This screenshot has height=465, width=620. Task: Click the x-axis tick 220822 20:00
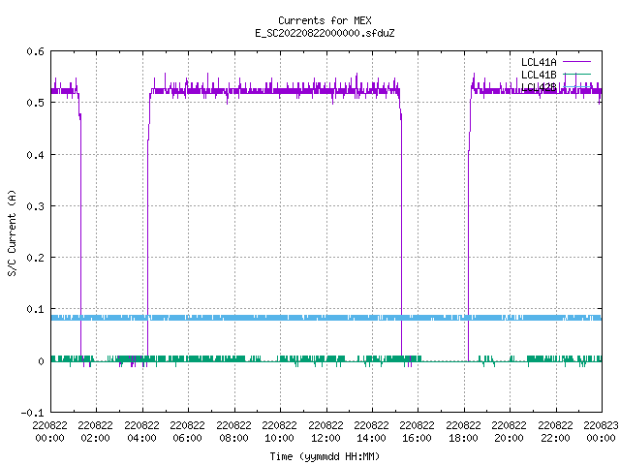[509, 432]
